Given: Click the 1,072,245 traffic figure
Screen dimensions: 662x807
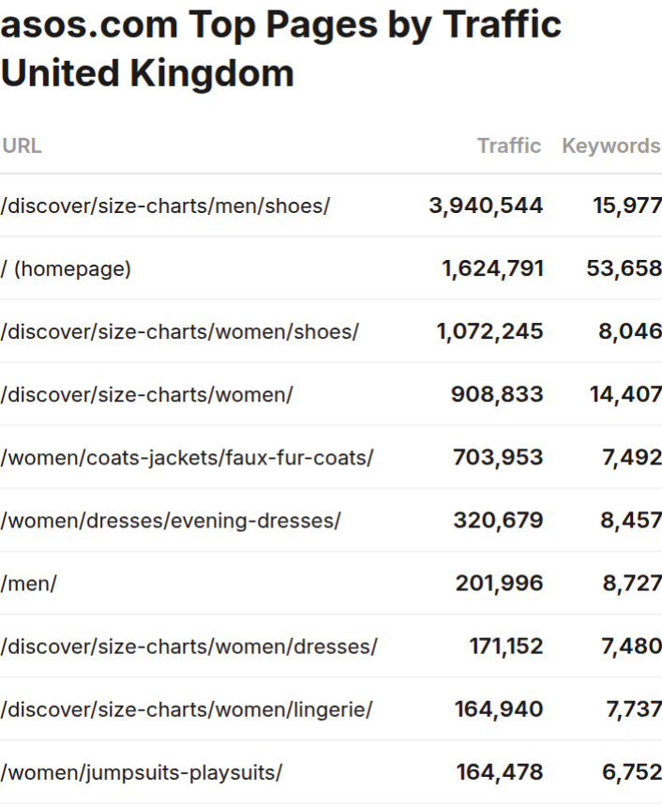Looking at the screenshot, I should pos(489,331).
